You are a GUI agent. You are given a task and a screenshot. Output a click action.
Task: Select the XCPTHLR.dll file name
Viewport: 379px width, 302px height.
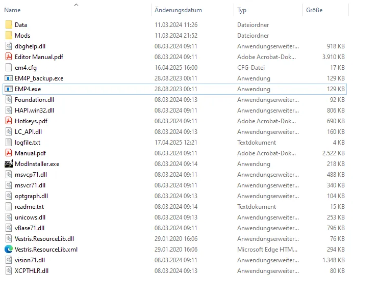[31, 271]
